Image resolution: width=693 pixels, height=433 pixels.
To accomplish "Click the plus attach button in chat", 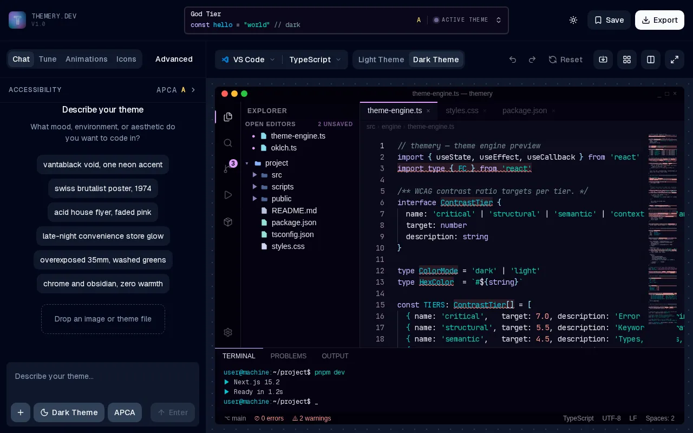I will point(21,412).
